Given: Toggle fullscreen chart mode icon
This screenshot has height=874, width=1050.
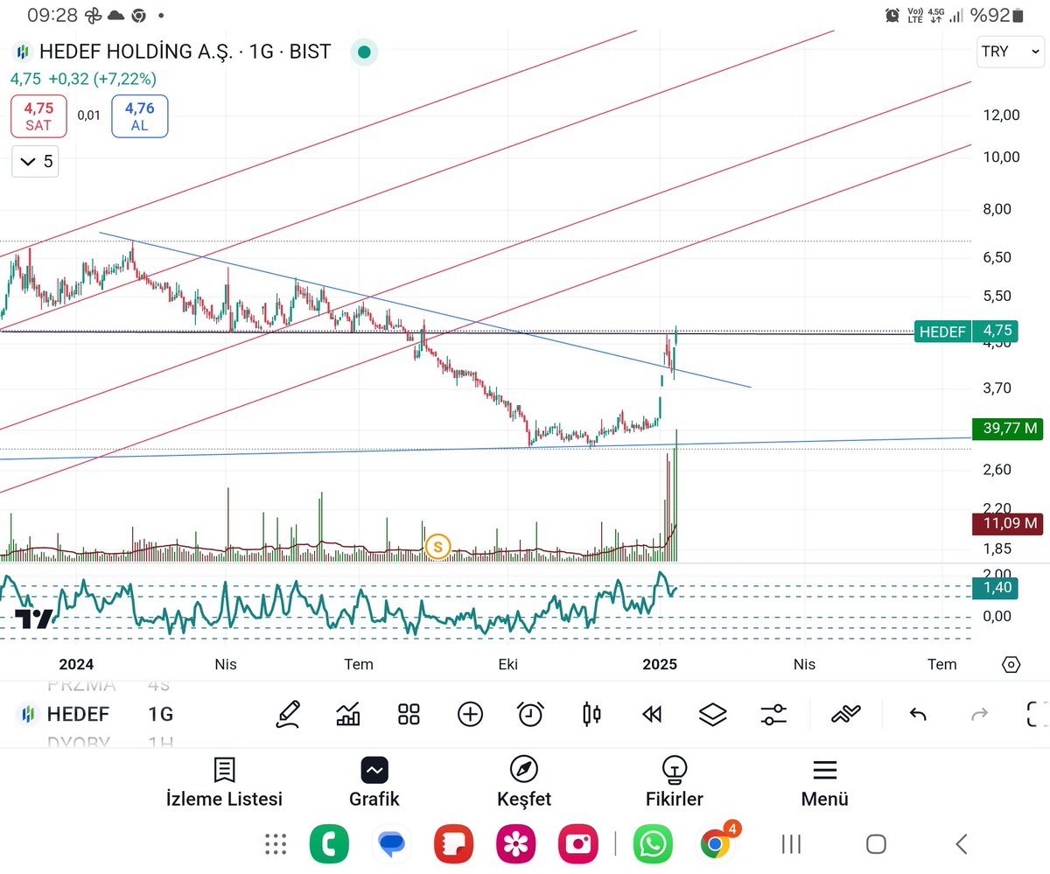Looking at the screenshot, I should point(1037,714).
